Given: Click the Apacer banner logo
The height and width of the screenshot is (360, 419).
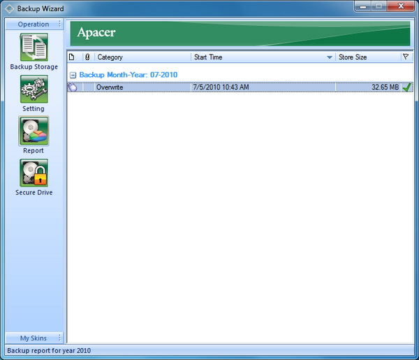Looking at the screenshot, I should coord(96,33).
